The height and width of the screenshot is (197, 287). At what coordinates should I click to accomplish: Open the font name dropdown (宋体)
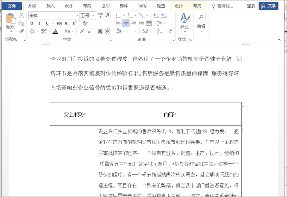click(77, 15)
